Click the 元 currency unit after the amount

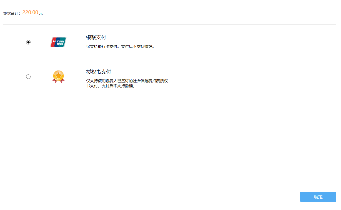[41, 13]
